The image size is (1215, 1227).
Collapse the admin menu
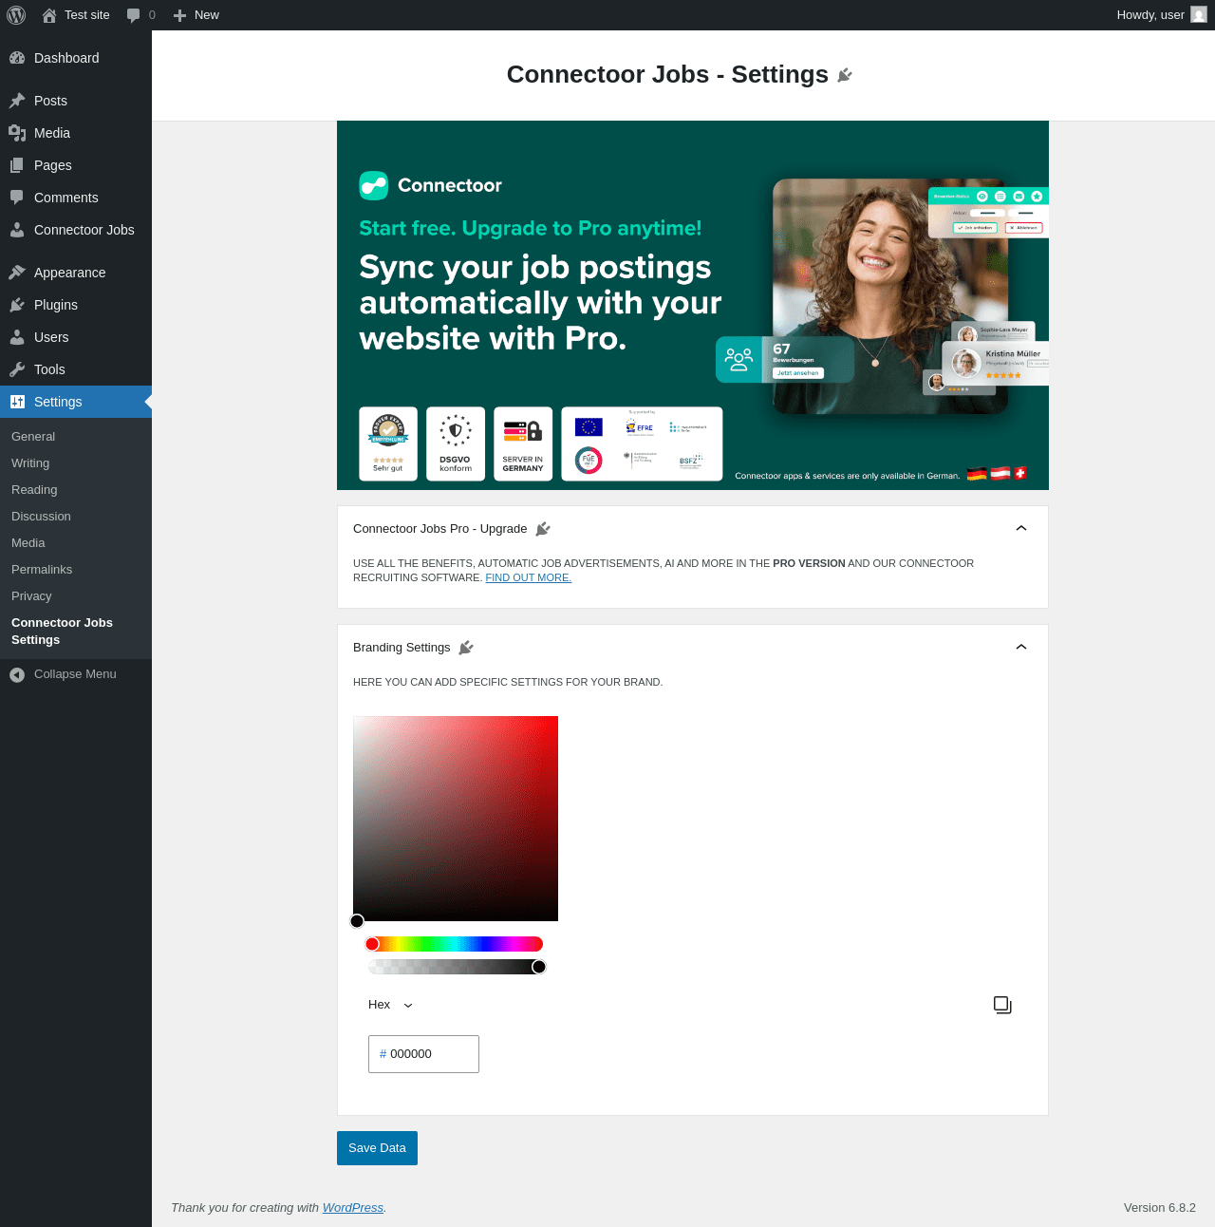click(x=76, y=674)
